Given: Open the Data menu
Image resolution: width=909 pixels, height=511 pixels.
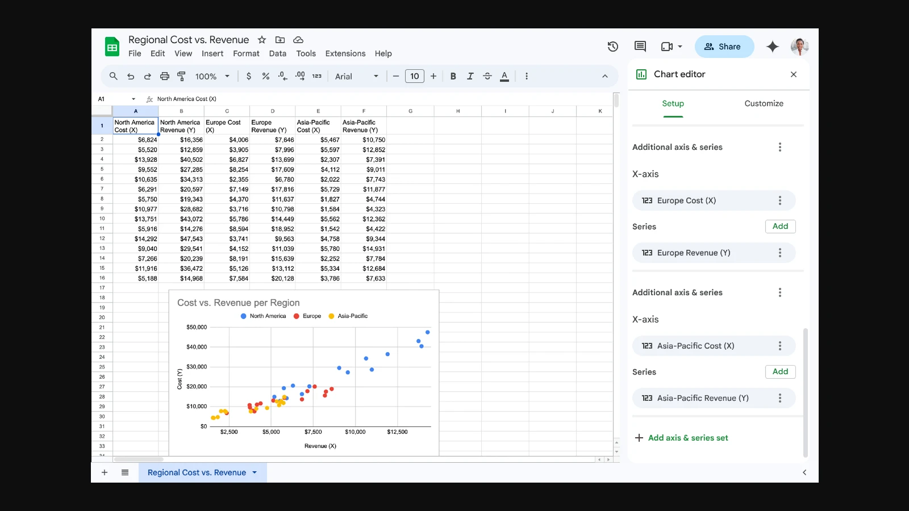Looking at the screenshot, I should click(x=278, y=53).
